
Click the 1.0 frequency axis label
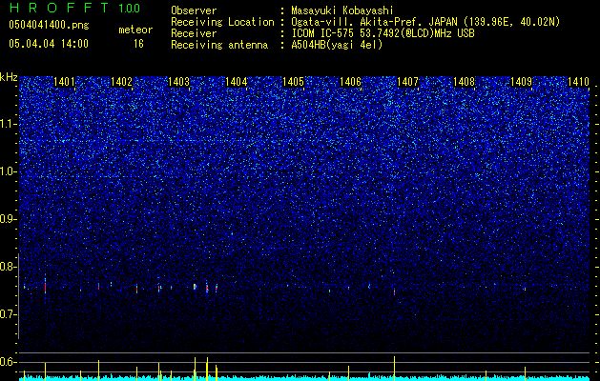coord(9,171)
